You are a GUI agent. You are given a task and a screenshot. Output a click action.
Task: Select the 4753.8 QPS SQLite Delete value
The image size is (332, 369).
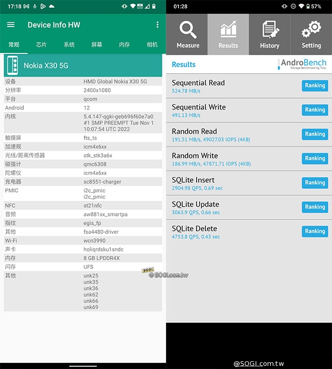point(196,237)
